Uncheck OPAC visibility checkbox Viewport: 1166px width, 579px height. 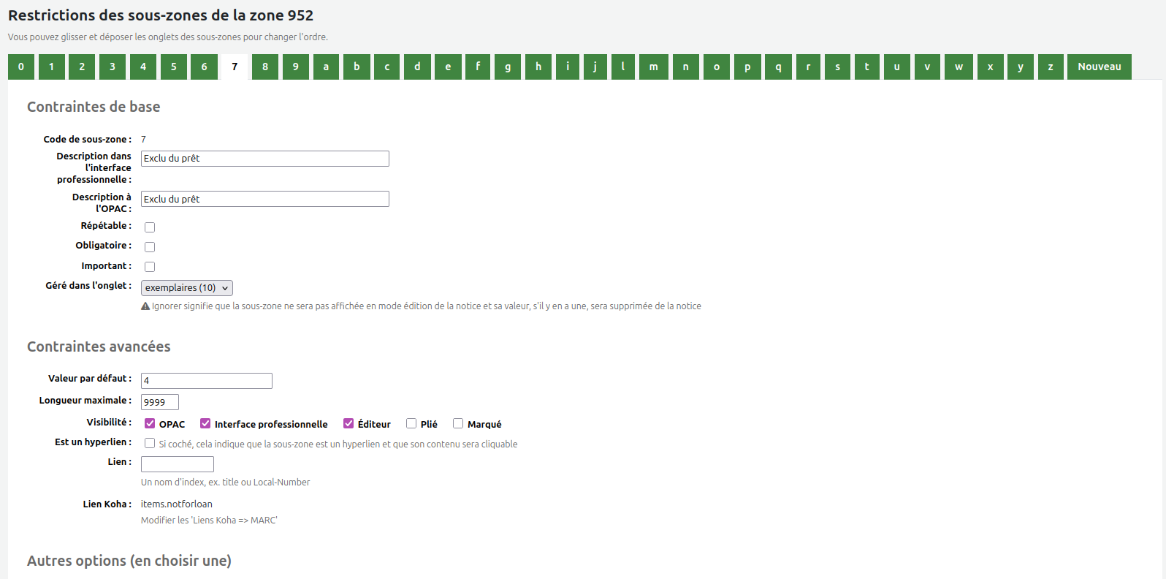click(x=150, y=423)
